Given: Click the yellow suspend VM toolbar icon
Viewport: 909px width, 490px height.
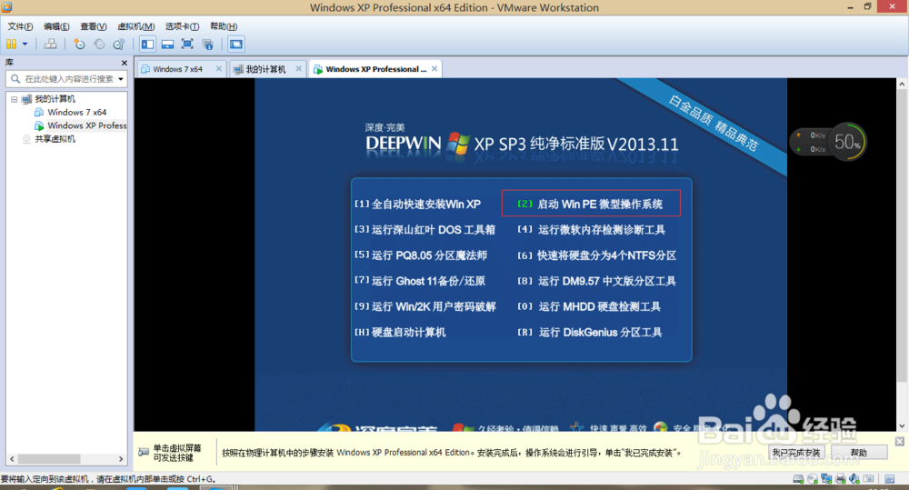Looking at the screenshot, I should (x=11, y=44).
